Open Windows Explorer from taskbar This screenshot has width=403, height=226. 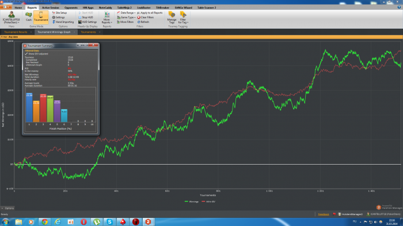click(x=18, y=222)
